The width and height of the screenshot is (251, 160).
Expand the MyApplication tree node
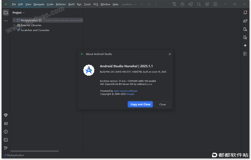tap(14, 20)
